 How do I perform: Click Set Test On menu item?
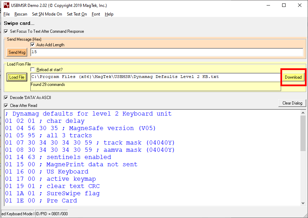point(77,14)
